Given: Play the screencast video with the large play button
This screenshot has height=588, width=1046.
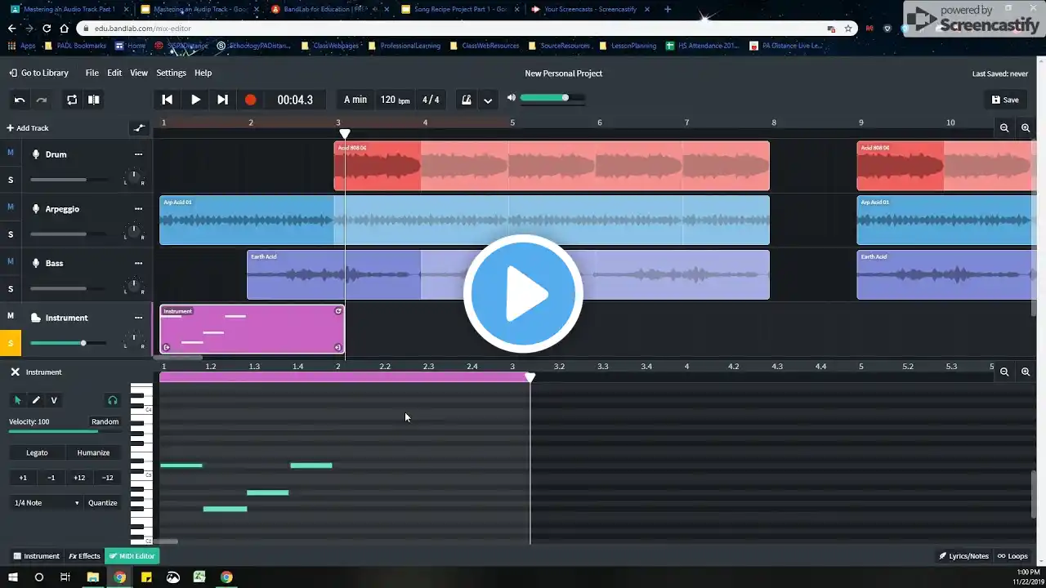Looking at the screenshot, I should click(x=523, y=294).
